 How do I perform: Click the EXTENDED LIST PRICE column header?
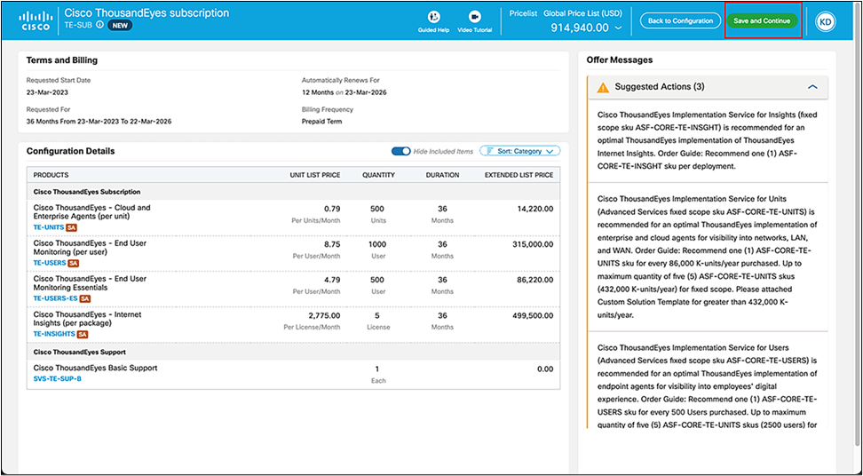[x=519, y=175]
